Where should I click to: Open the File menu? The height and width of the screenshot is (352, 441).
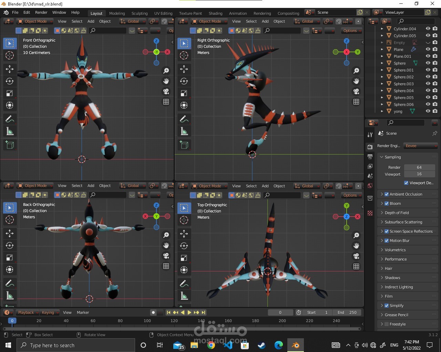tap(15, 12)
